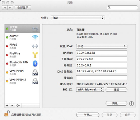Select the Bluetooth PAN service icon
The height and width of the screenshot is (120, 140).
coord(35,63)
